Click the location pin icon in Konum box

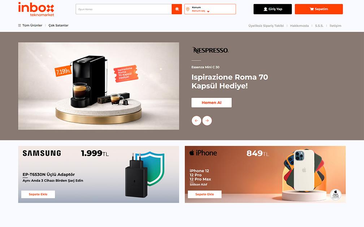(188, 9)
